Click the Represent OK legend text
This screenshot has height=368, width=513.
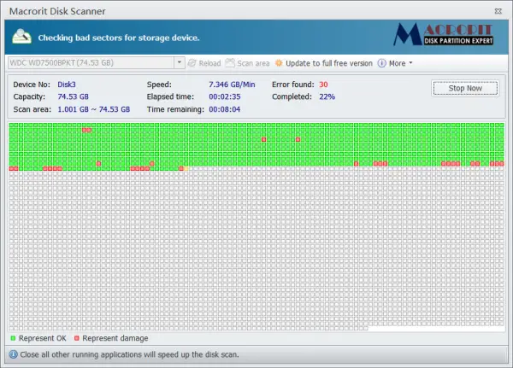(x=42, y=338)
